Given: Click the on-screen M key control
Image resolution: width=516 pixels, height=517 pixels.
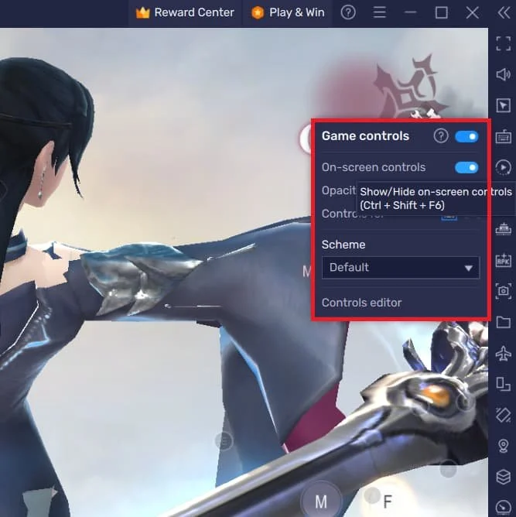Looking at the screenshot, I should [321, 502].
